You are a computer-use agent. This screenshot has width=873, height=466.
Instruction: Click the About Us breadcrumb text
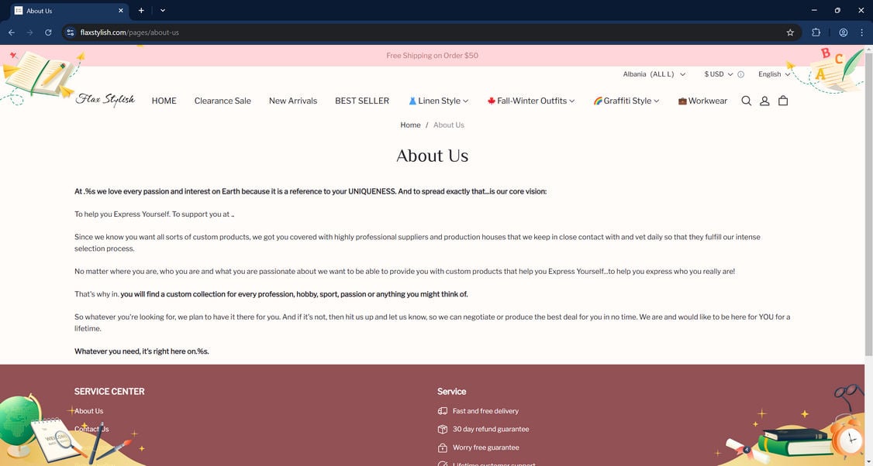pos(449,125)
